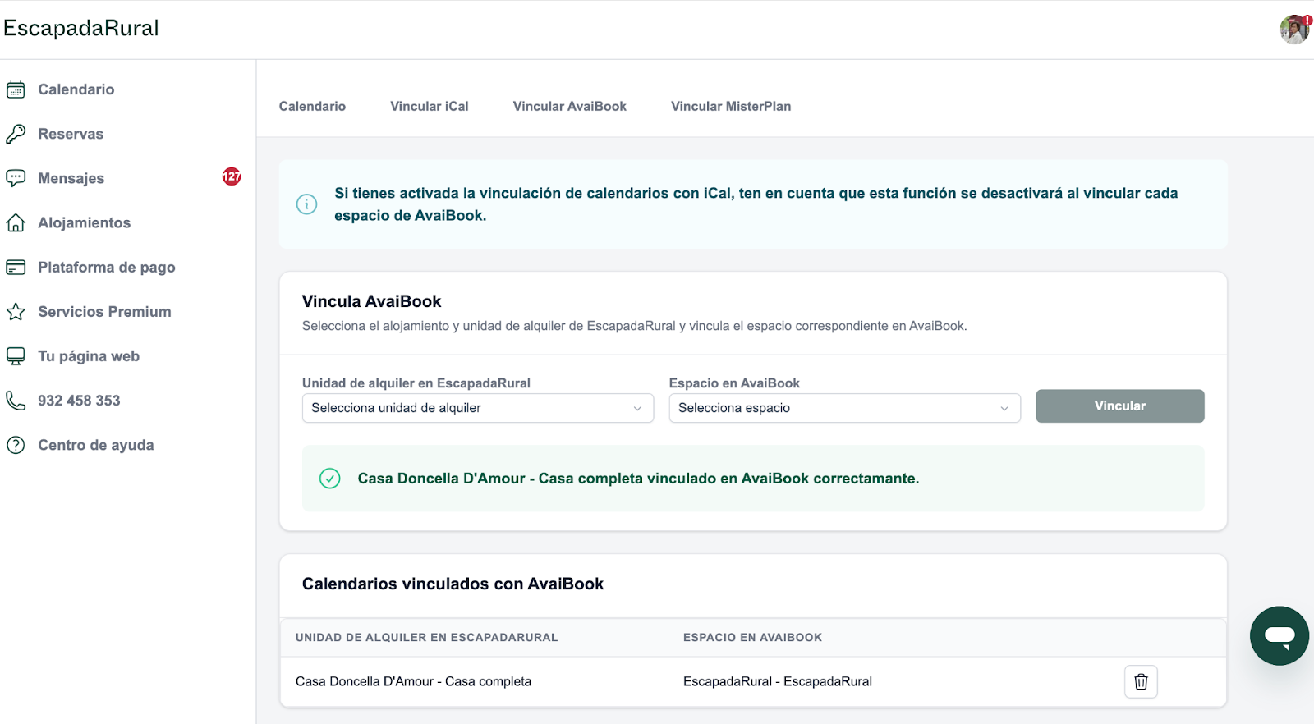Screen dimensions: 1314x724
Task: Open the Selecciona unidad de alquiler dropdown
Action: click(x=478, y=408)
